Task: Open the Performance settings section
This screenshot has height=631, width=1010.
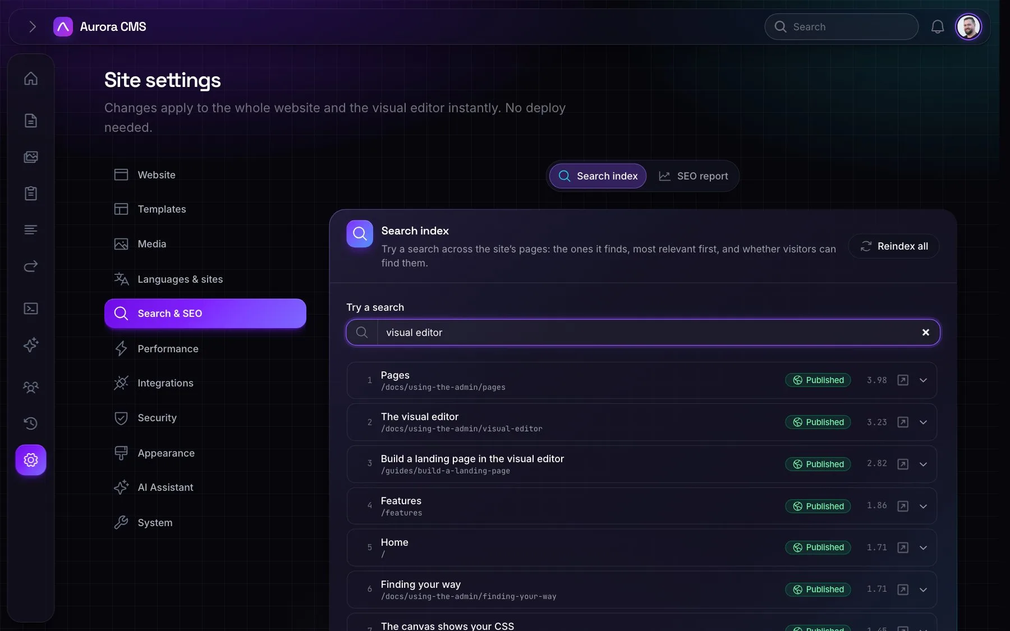Action: (x=205, y=349)
